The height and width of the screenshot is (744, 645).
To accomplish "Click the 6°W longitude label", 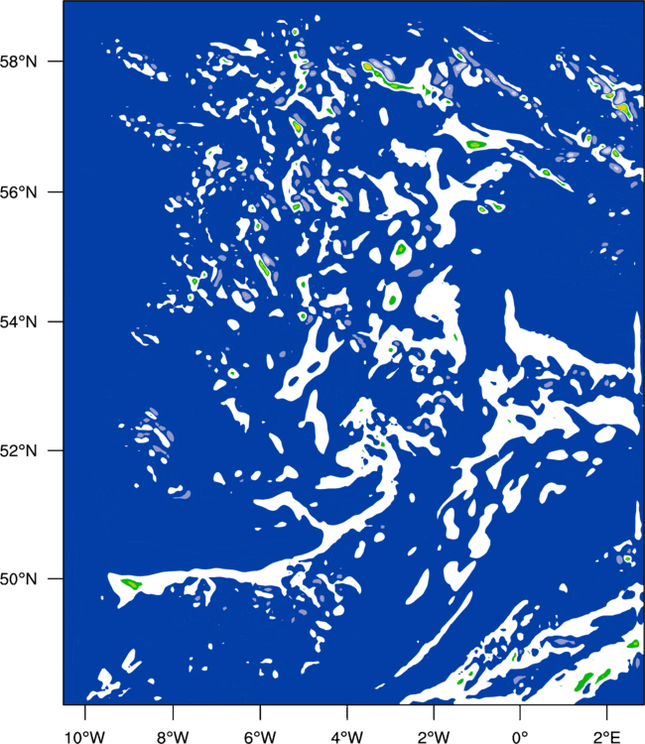I will [x=260, y=737].
